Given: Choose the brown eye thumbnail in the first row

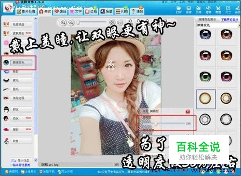Looking at the screenshot, I should pos(226,35).
